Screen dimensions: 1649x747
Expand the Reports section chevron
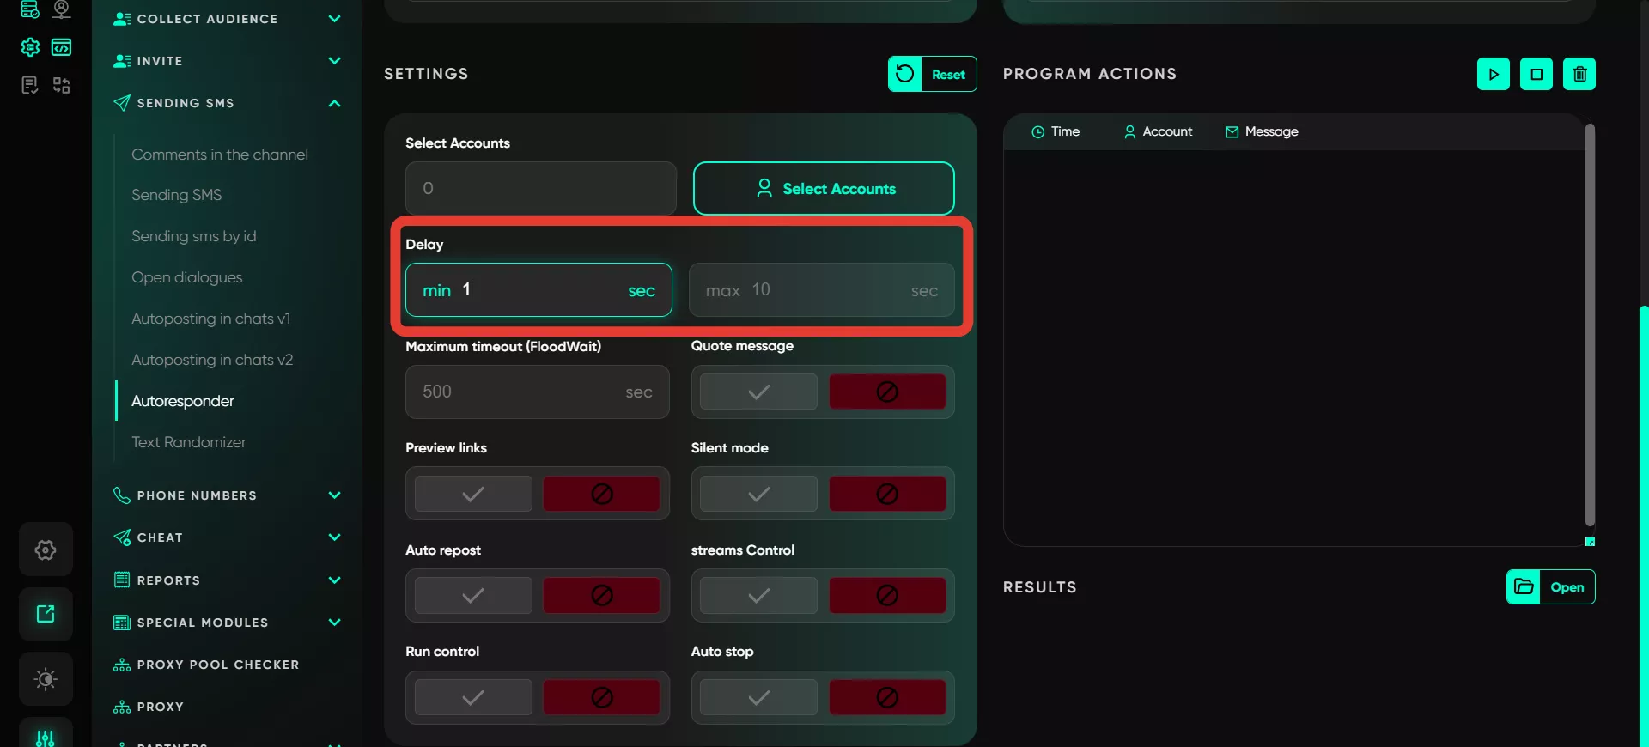point(334,580)
